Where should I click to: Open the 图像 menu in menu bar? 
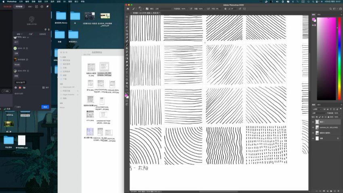33,2
